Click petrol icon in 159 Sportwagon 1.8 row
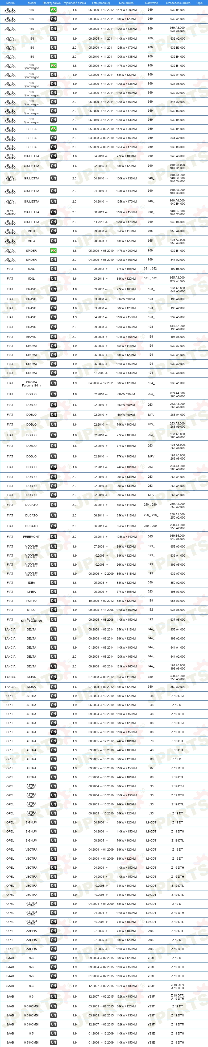The height and width of the screenshot is (1047, 208). point(53,66)
